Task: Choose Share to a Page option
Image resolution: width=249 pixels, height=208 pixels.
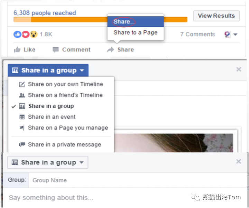Action: click(136, 32)
